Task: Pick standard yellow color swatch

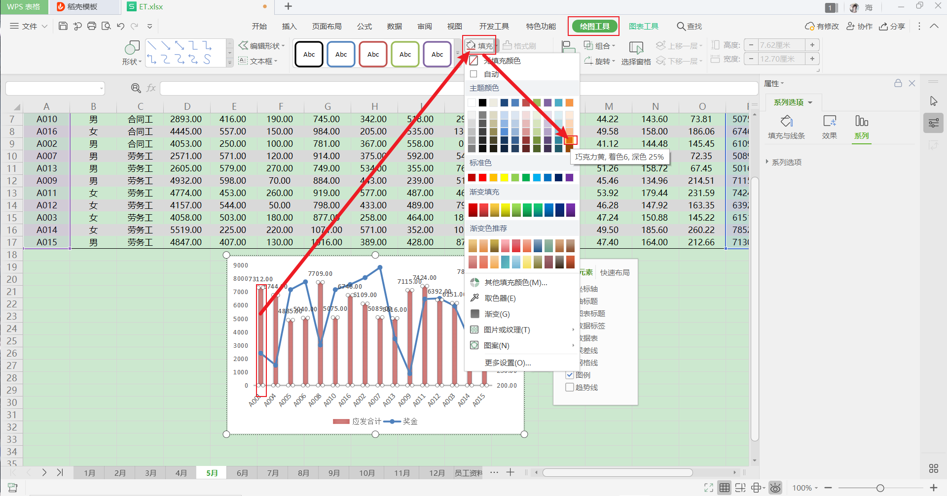Action: pos(504,177)
